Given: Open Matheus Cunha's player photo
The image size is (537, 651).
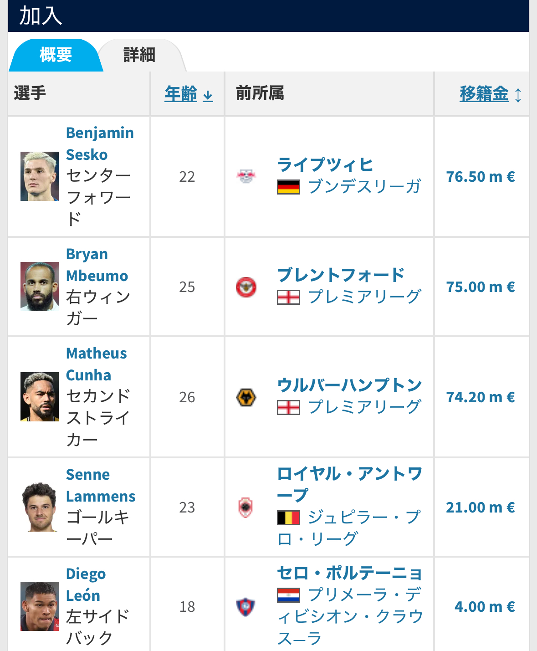Looking at the screenshot, I should point(40,397).
